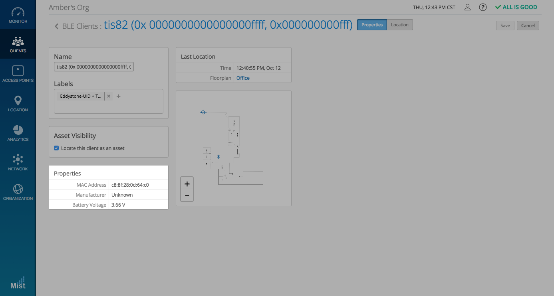Select the Properties tab

pos(372,25)
